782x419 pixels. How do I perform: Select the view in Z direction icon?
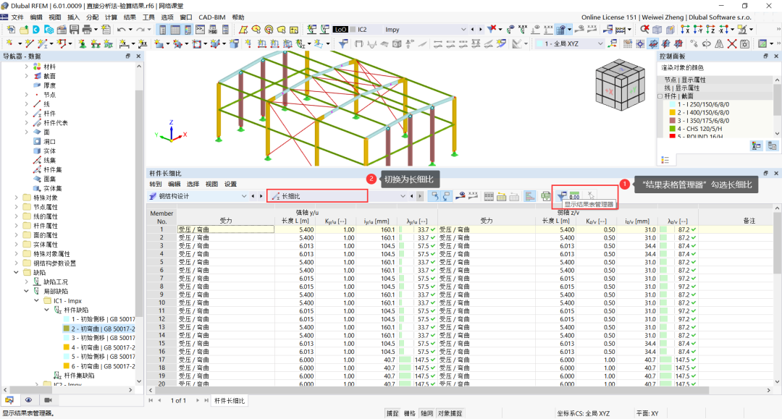click(x=711, y=30)
